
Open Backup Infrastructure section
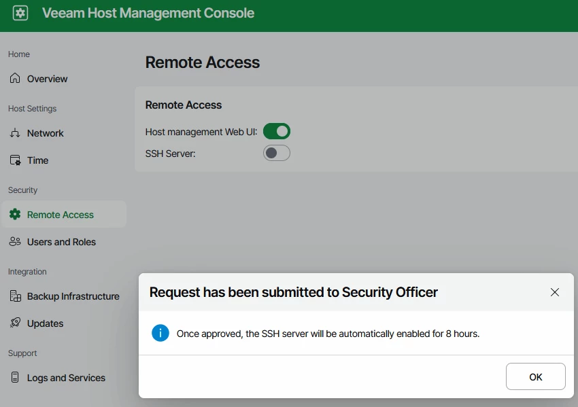[x=73, y=296]
